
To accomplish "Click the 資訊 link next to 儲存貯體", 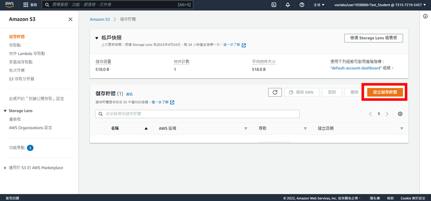I will (129, 94).
